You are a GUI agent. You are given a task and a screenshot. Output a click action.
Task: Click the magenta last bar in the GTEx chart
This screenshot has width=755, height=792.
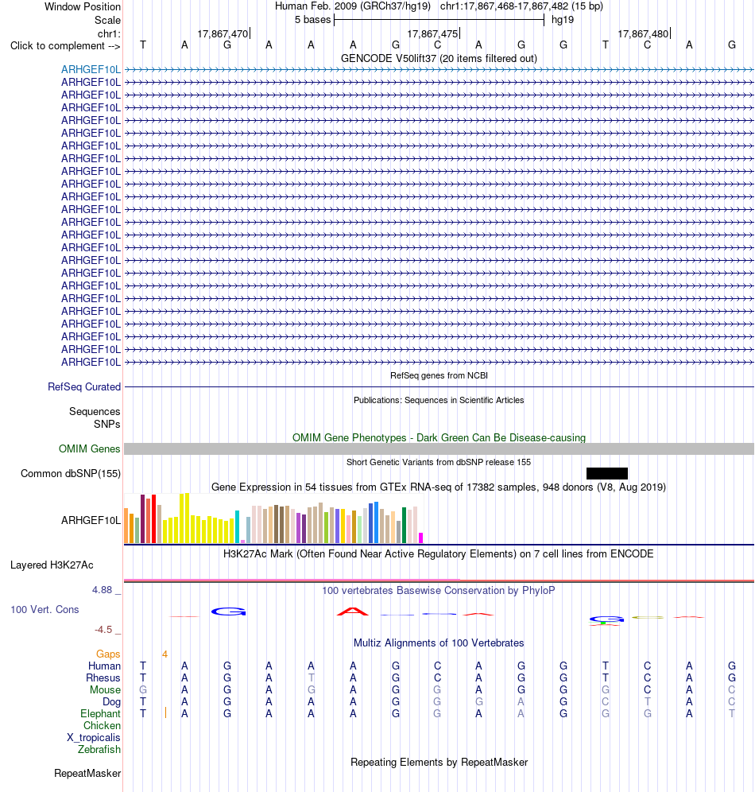tap(421, 538)
